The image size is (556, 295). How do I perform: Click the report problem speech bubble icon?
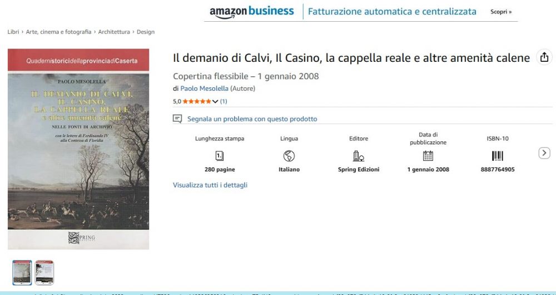177,119
